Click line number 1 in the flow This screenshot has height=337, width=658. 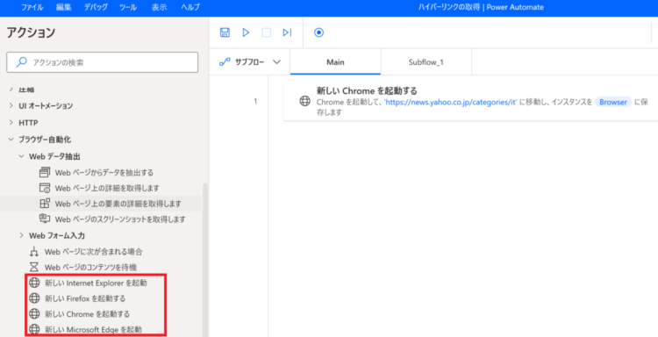(x=255, y=101)
